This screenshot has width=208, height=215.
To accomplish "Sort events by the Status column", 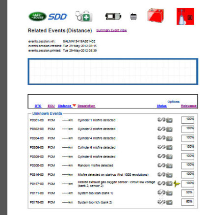I will tap(162, 106).
